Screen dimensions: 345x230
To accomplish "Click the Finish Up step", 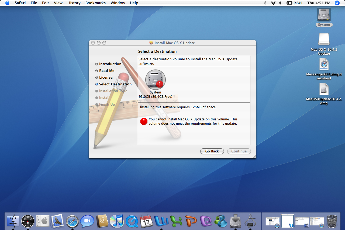I will tap(105, 104).
